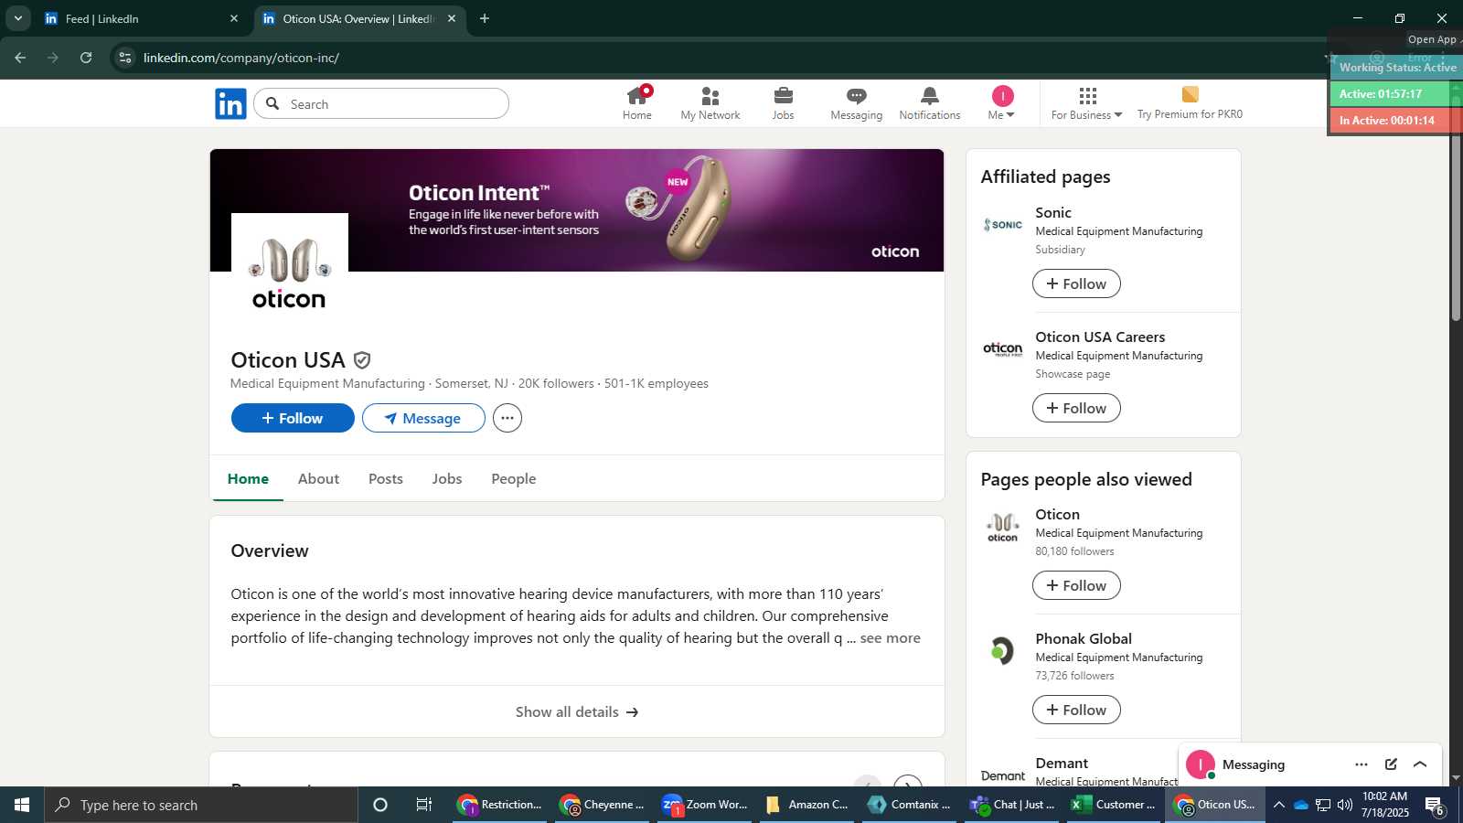Open Messaging in top navigation
This screenshot has width=1463, height=823.
click(857, 103)
